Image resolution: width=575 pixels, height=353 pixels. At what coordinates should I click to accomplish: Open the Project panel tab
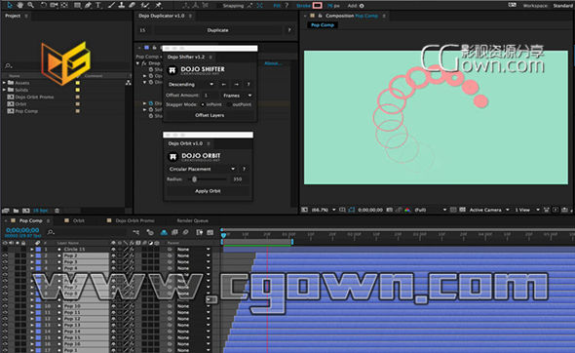[x=13, y=16]
